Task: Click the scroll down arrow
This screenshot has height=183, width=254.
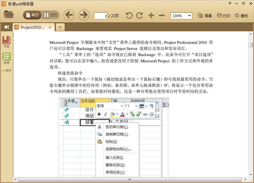Action: tap(250, 175)
